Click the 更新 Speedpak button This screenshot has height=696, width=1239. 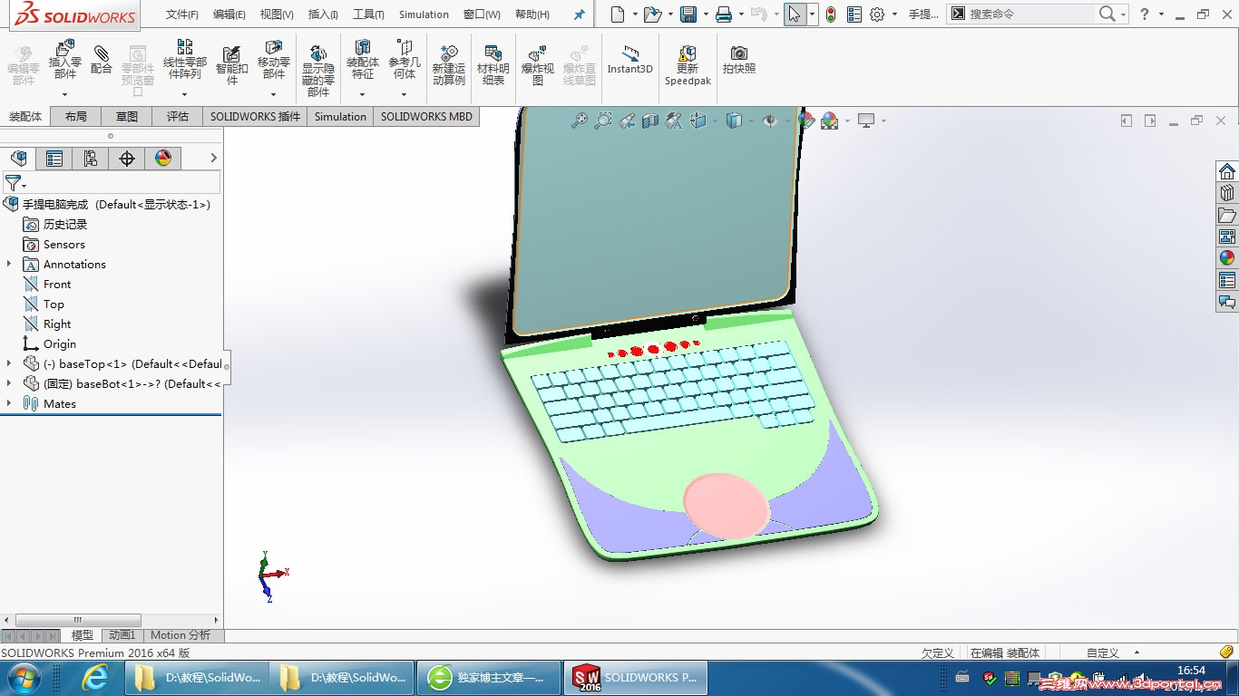[x=688, y=65]
